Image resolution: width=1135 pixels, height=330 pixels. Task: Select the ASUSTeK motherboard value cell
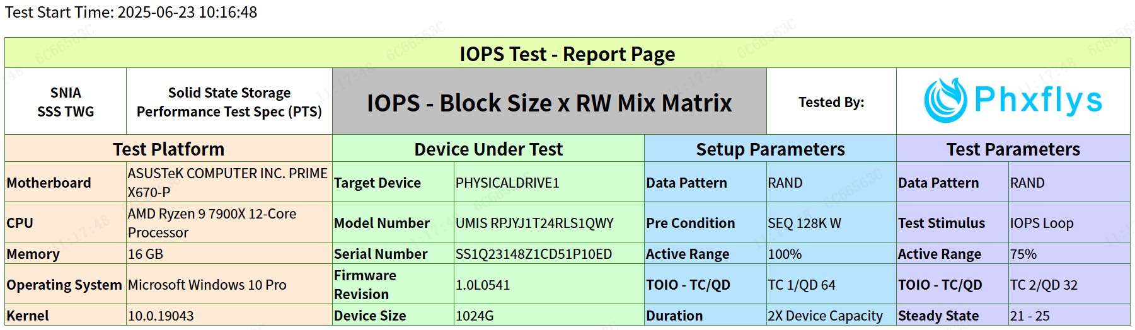click(x=228, y=183)
